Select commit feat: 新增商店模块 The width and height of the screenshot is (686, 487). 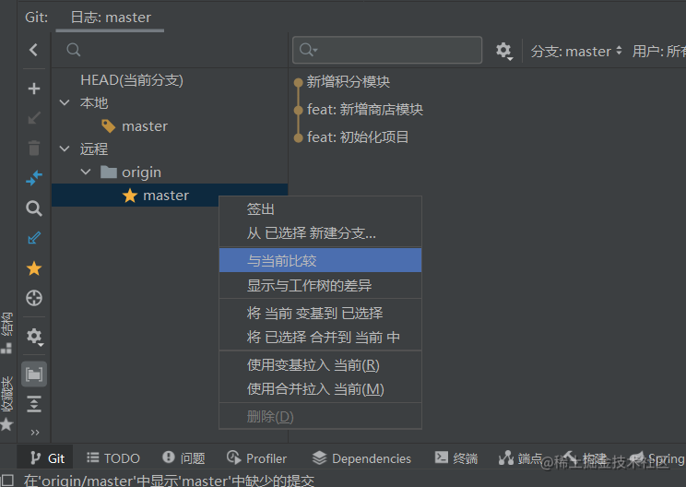[x=365, y=110]
